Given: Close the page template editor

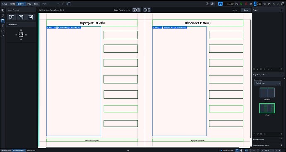Looking at the screenshot, I should pyautogui.click(x=246, y=10).
